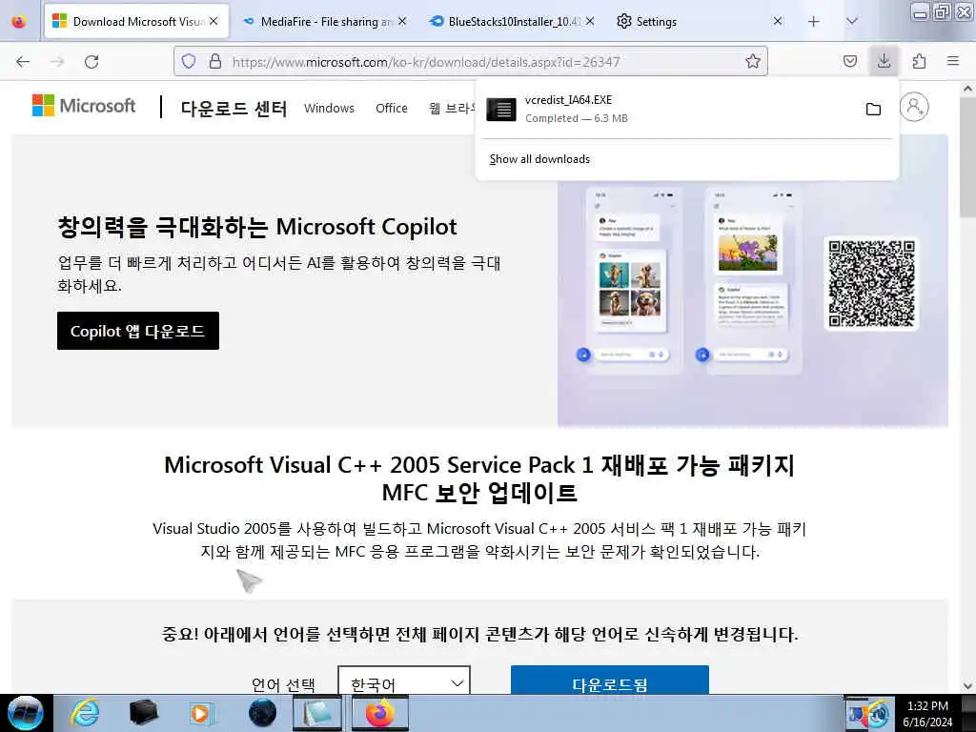Click the blue 다운로드됨 button

pos(610,681)
